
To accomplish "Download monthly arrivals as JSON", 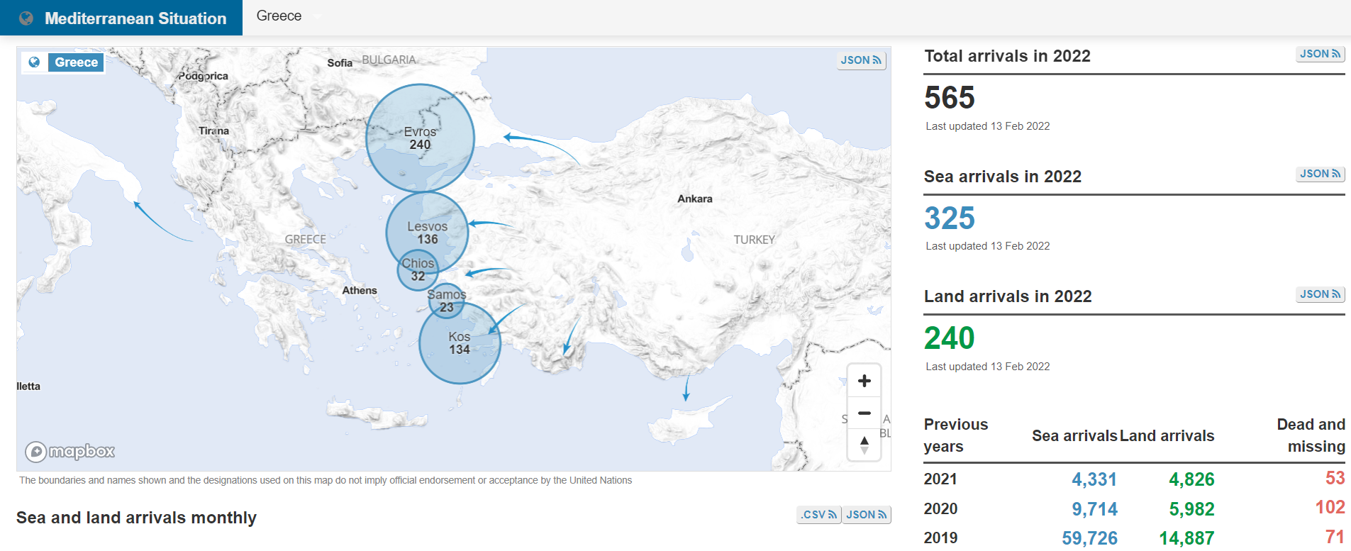I will tap(867, 515).
